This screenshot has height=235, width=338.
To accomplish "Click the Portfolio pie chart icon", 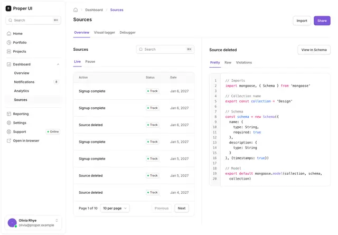I will (x=9, y=42).
